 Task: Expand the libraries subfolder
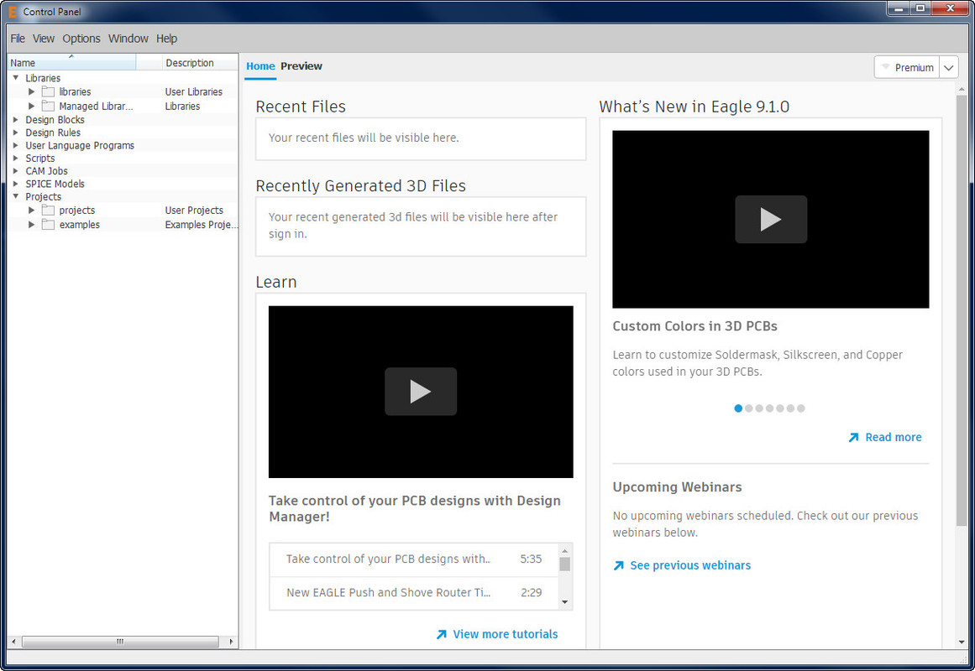tap(31, 92)
